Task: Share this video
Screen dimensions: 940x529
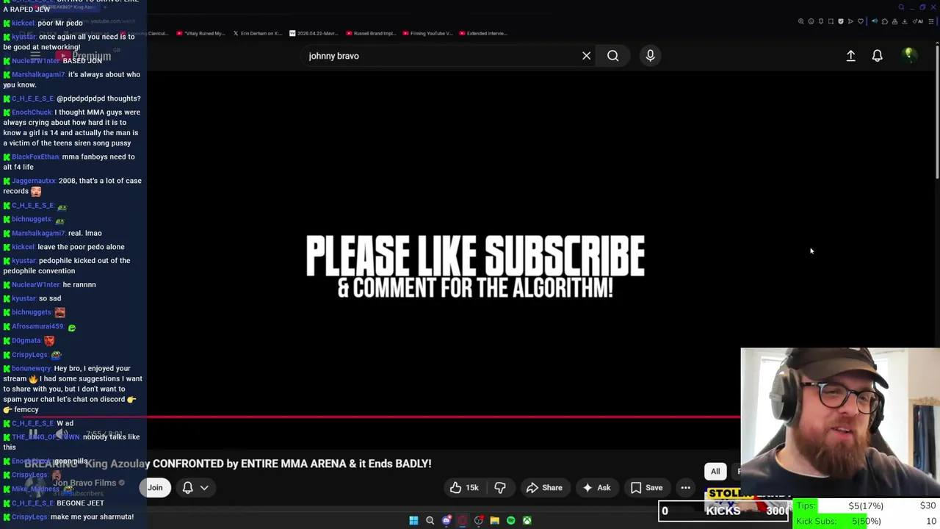Action: pyautogui.click(x=544, y=488)
